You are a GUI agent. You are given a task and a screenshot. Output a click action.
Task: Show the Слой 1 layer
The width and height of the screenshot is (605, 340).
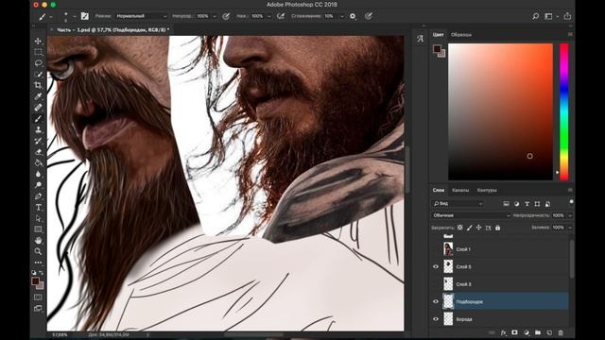[436, 249]
